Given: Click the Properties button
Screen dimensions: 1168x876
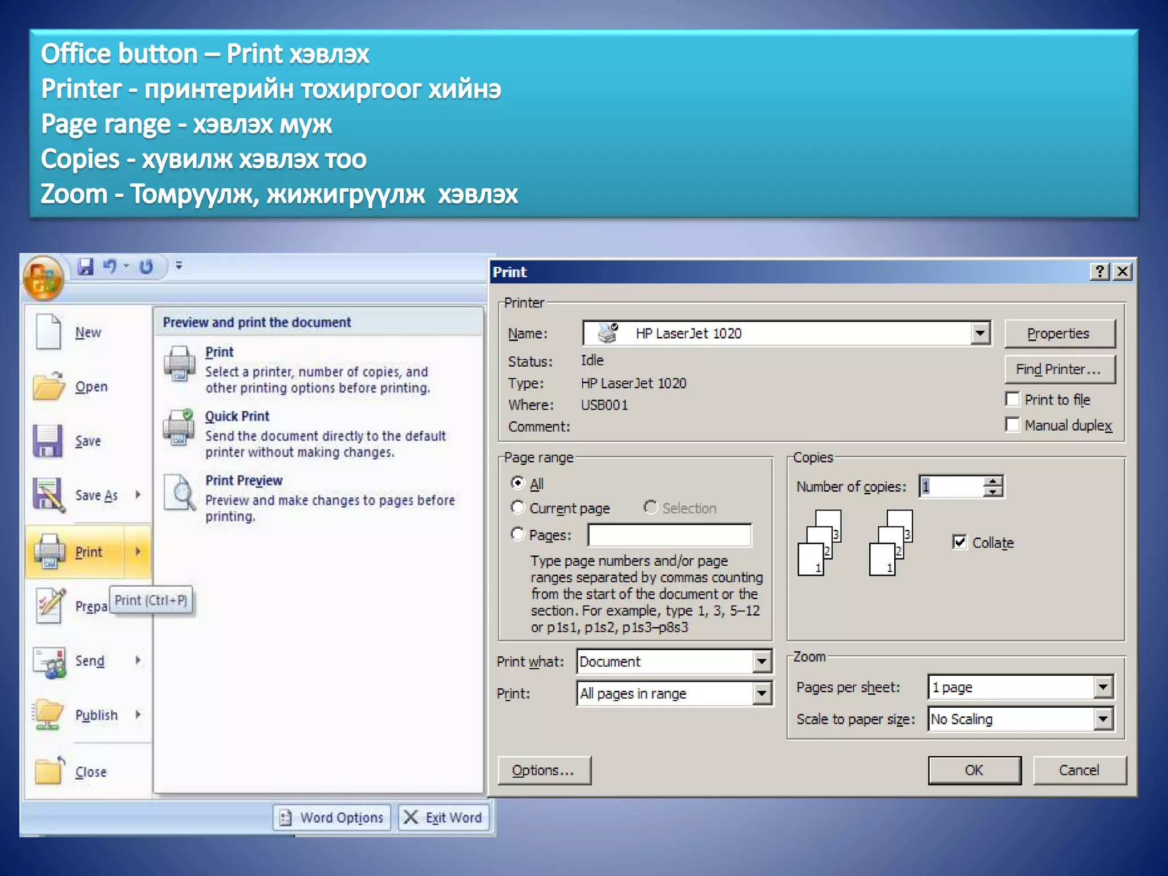Looking at the screenshot, I should [1058, 334].
